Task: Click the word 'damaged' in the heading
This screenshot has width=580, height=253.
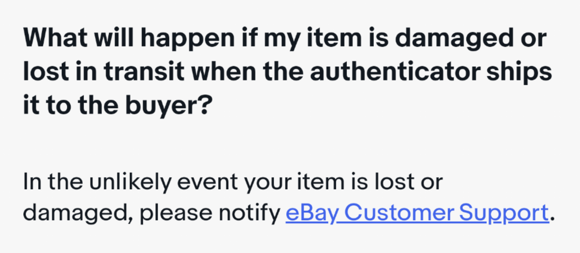Action: [x=454, y=39]
